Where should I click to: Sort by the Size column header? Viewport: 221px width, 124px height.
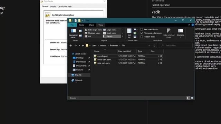[x=156, y=51]
